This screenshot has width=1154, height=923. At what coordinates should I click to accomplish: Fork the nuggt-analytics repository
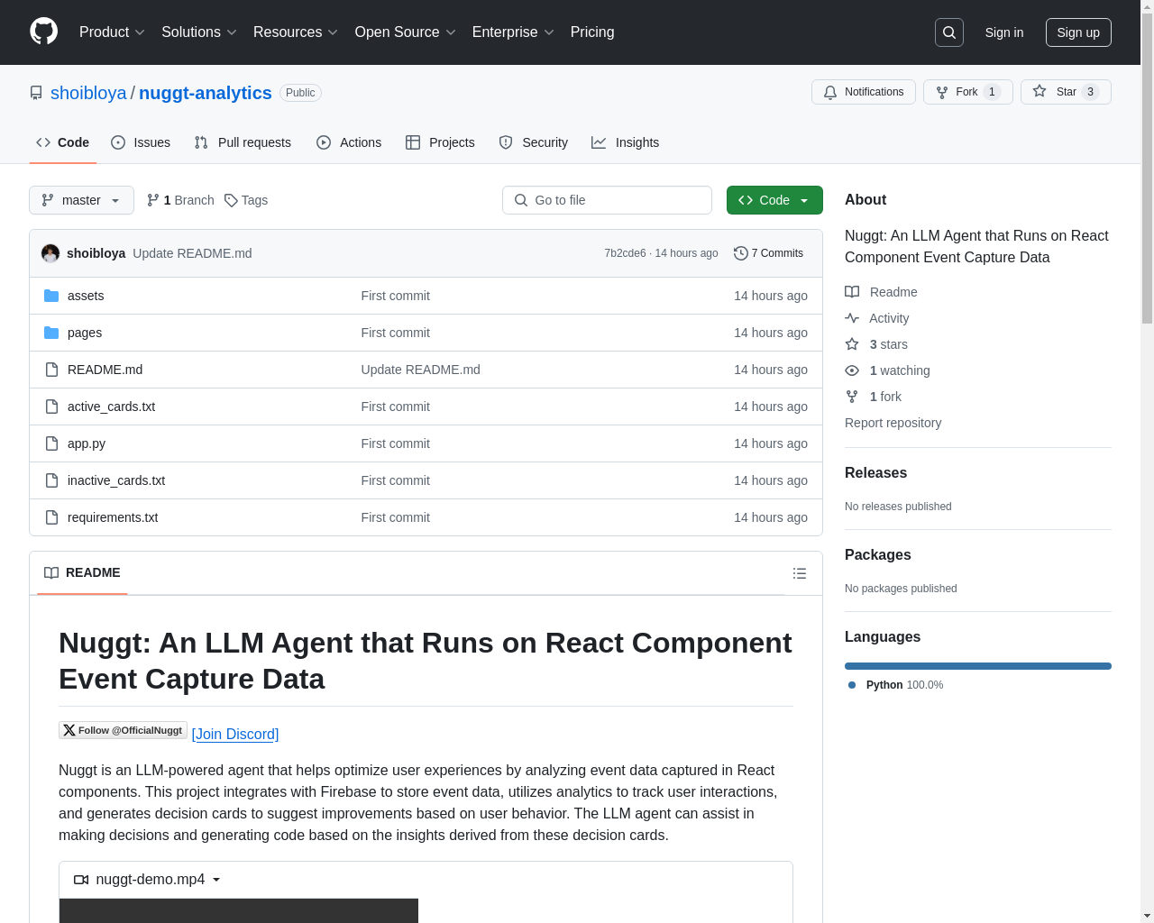coord(967,92)
